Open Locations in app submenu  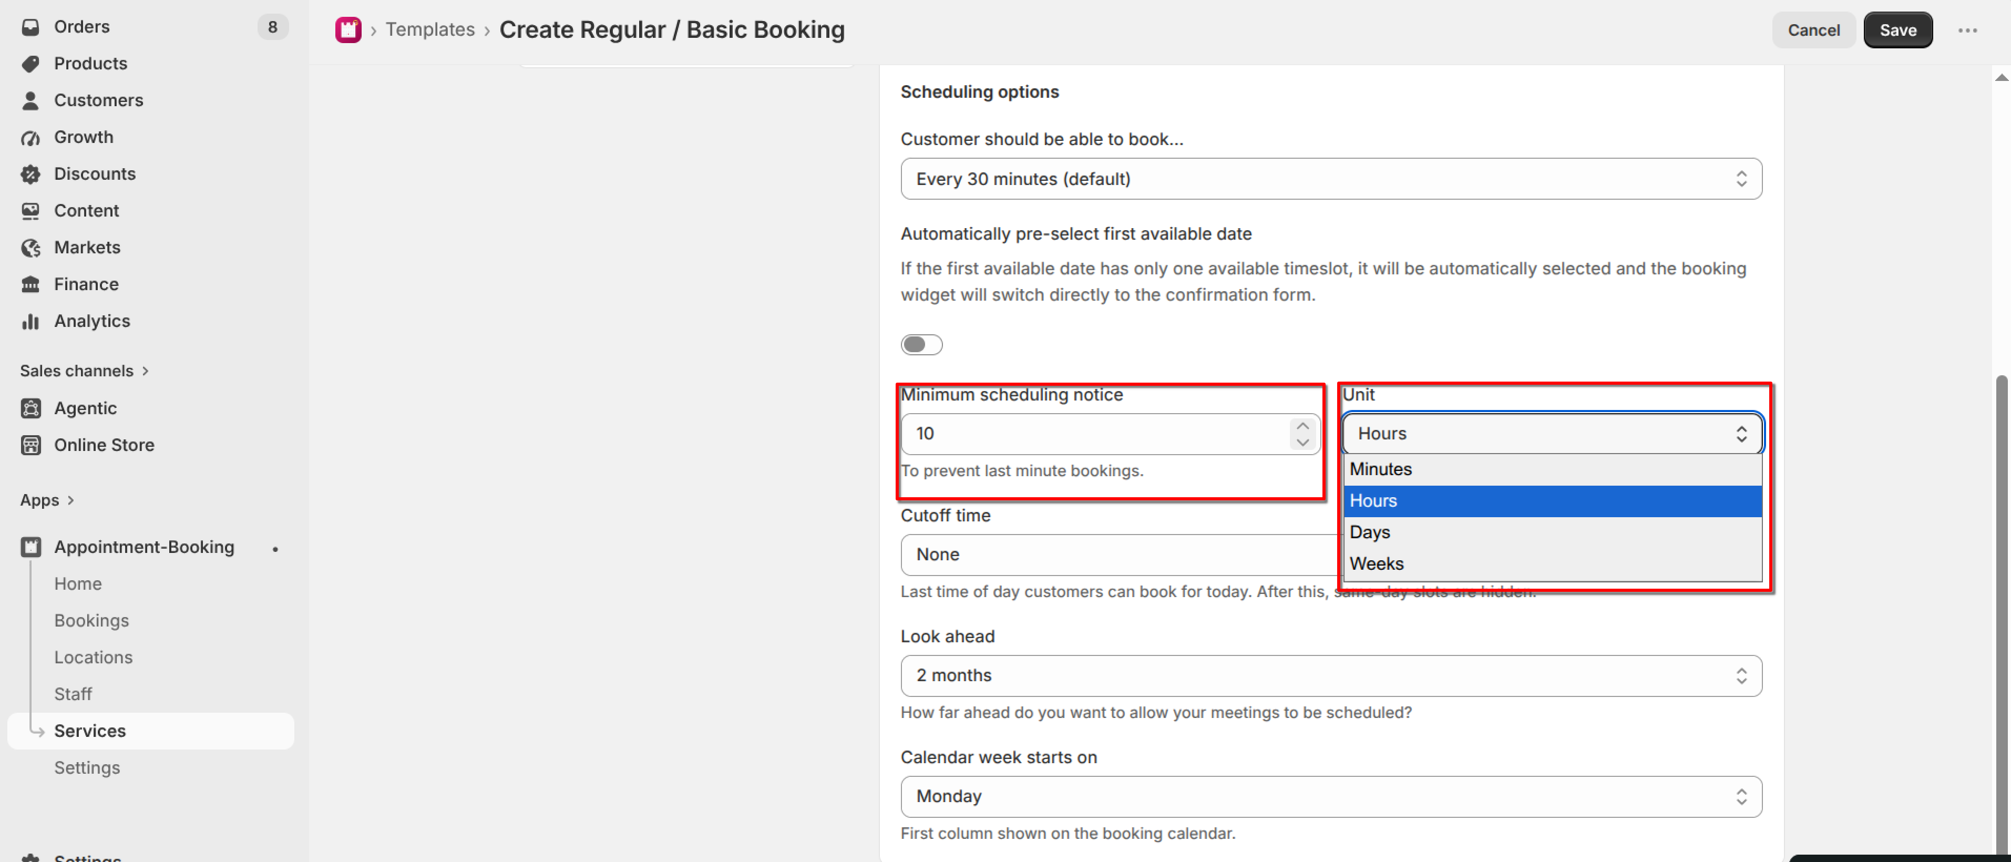[94, 658]
